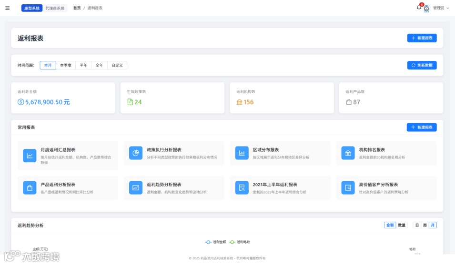Open 2023年上半年返利报表 report title
The image size is (455, 265).
click(x=275, y=185)
